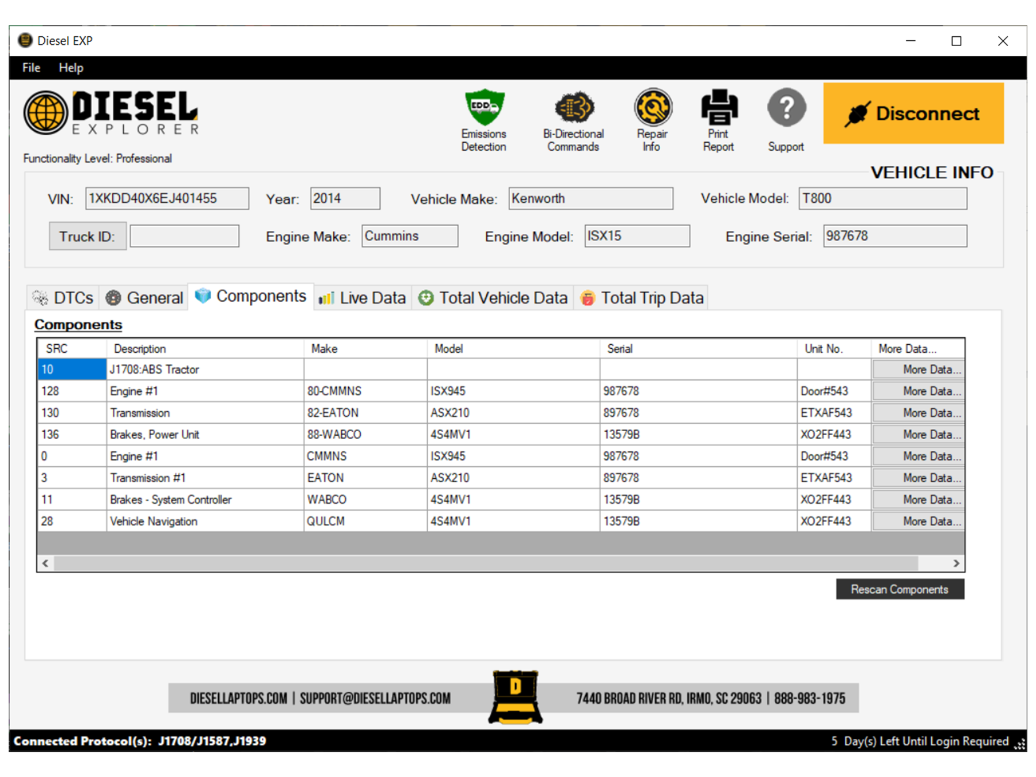Click the Vehicle Make field Kenworth

[591, 199]
